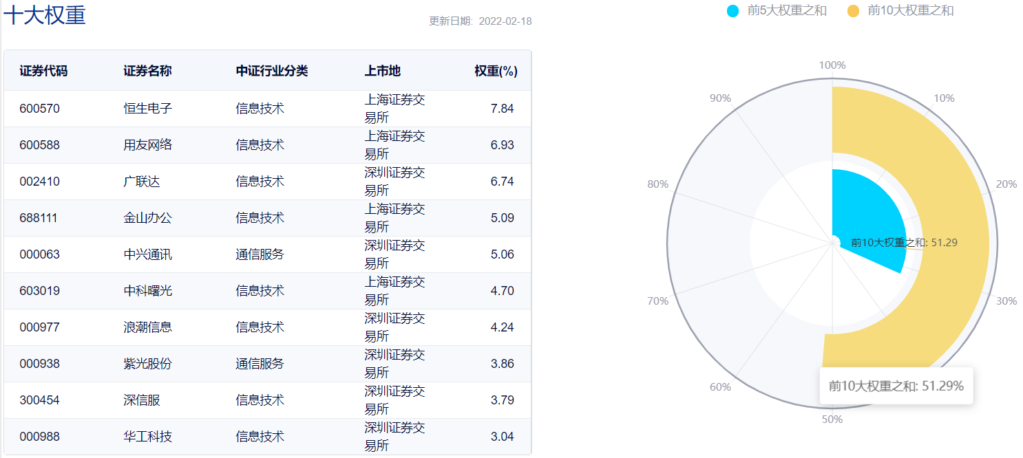
Task: Click the 中证行业分类 column header
Action: 272,71
